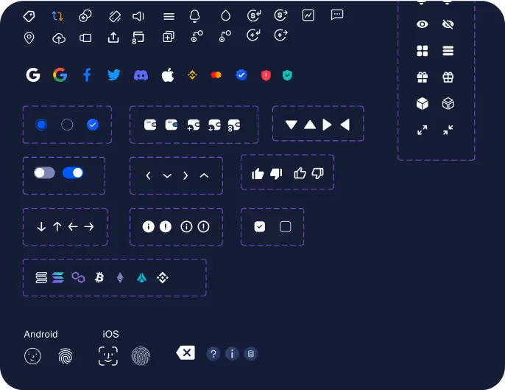
Task: Select the water droplet icon
Action: click(226, 15)
